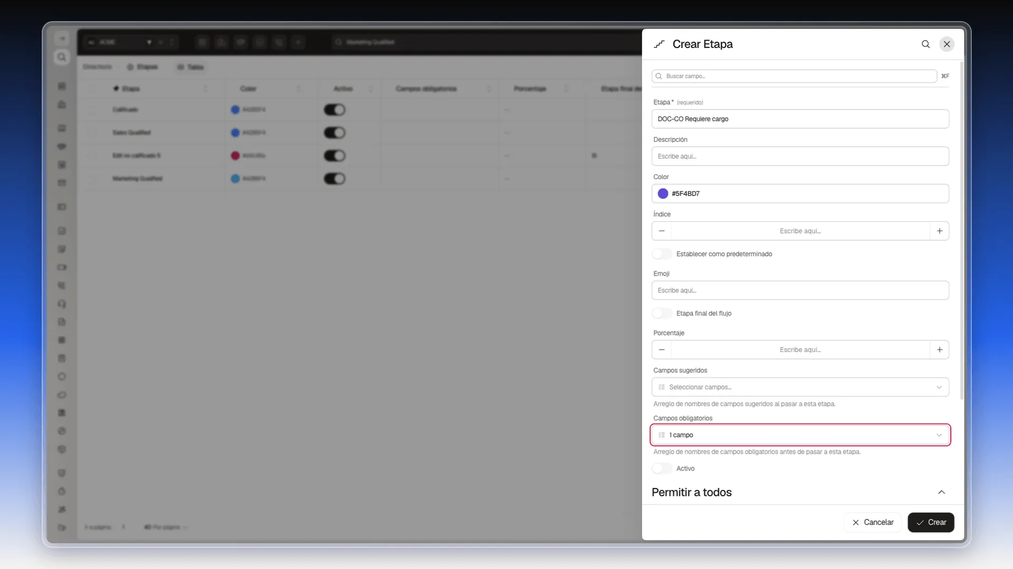The height and width of the screenshot is (569, 1013).
Task: Toggle Activo switch in Marketing Qualified row
Action: (x=335, y=179)
